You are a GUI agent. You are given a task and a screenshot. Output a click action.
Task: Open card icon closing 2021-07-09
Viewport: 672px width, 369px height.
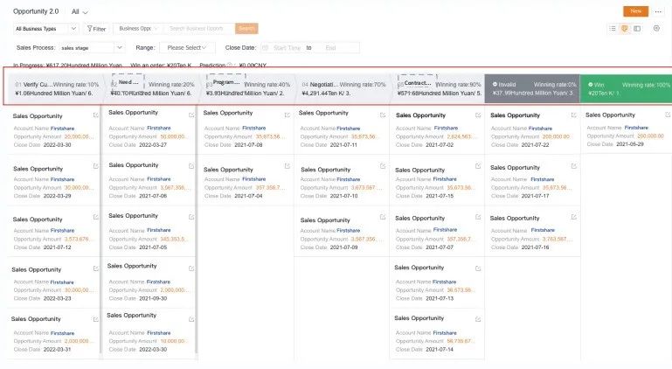click(x=382, y=217)
